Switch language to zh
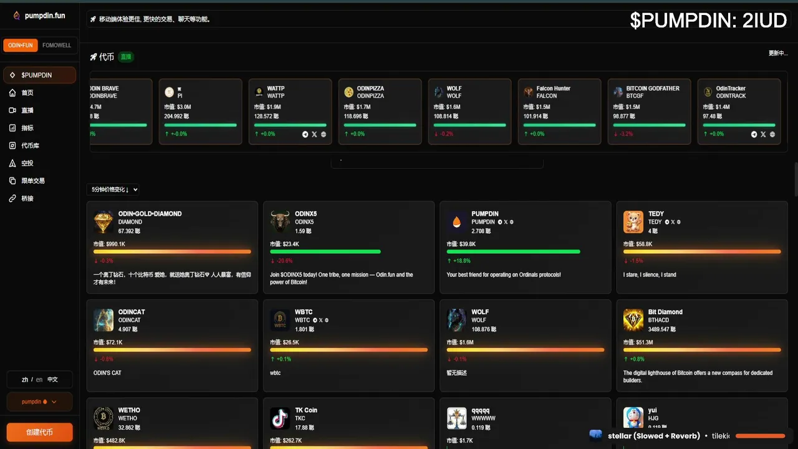The width and height of the screenshot is (798, 449). [25, 379]
